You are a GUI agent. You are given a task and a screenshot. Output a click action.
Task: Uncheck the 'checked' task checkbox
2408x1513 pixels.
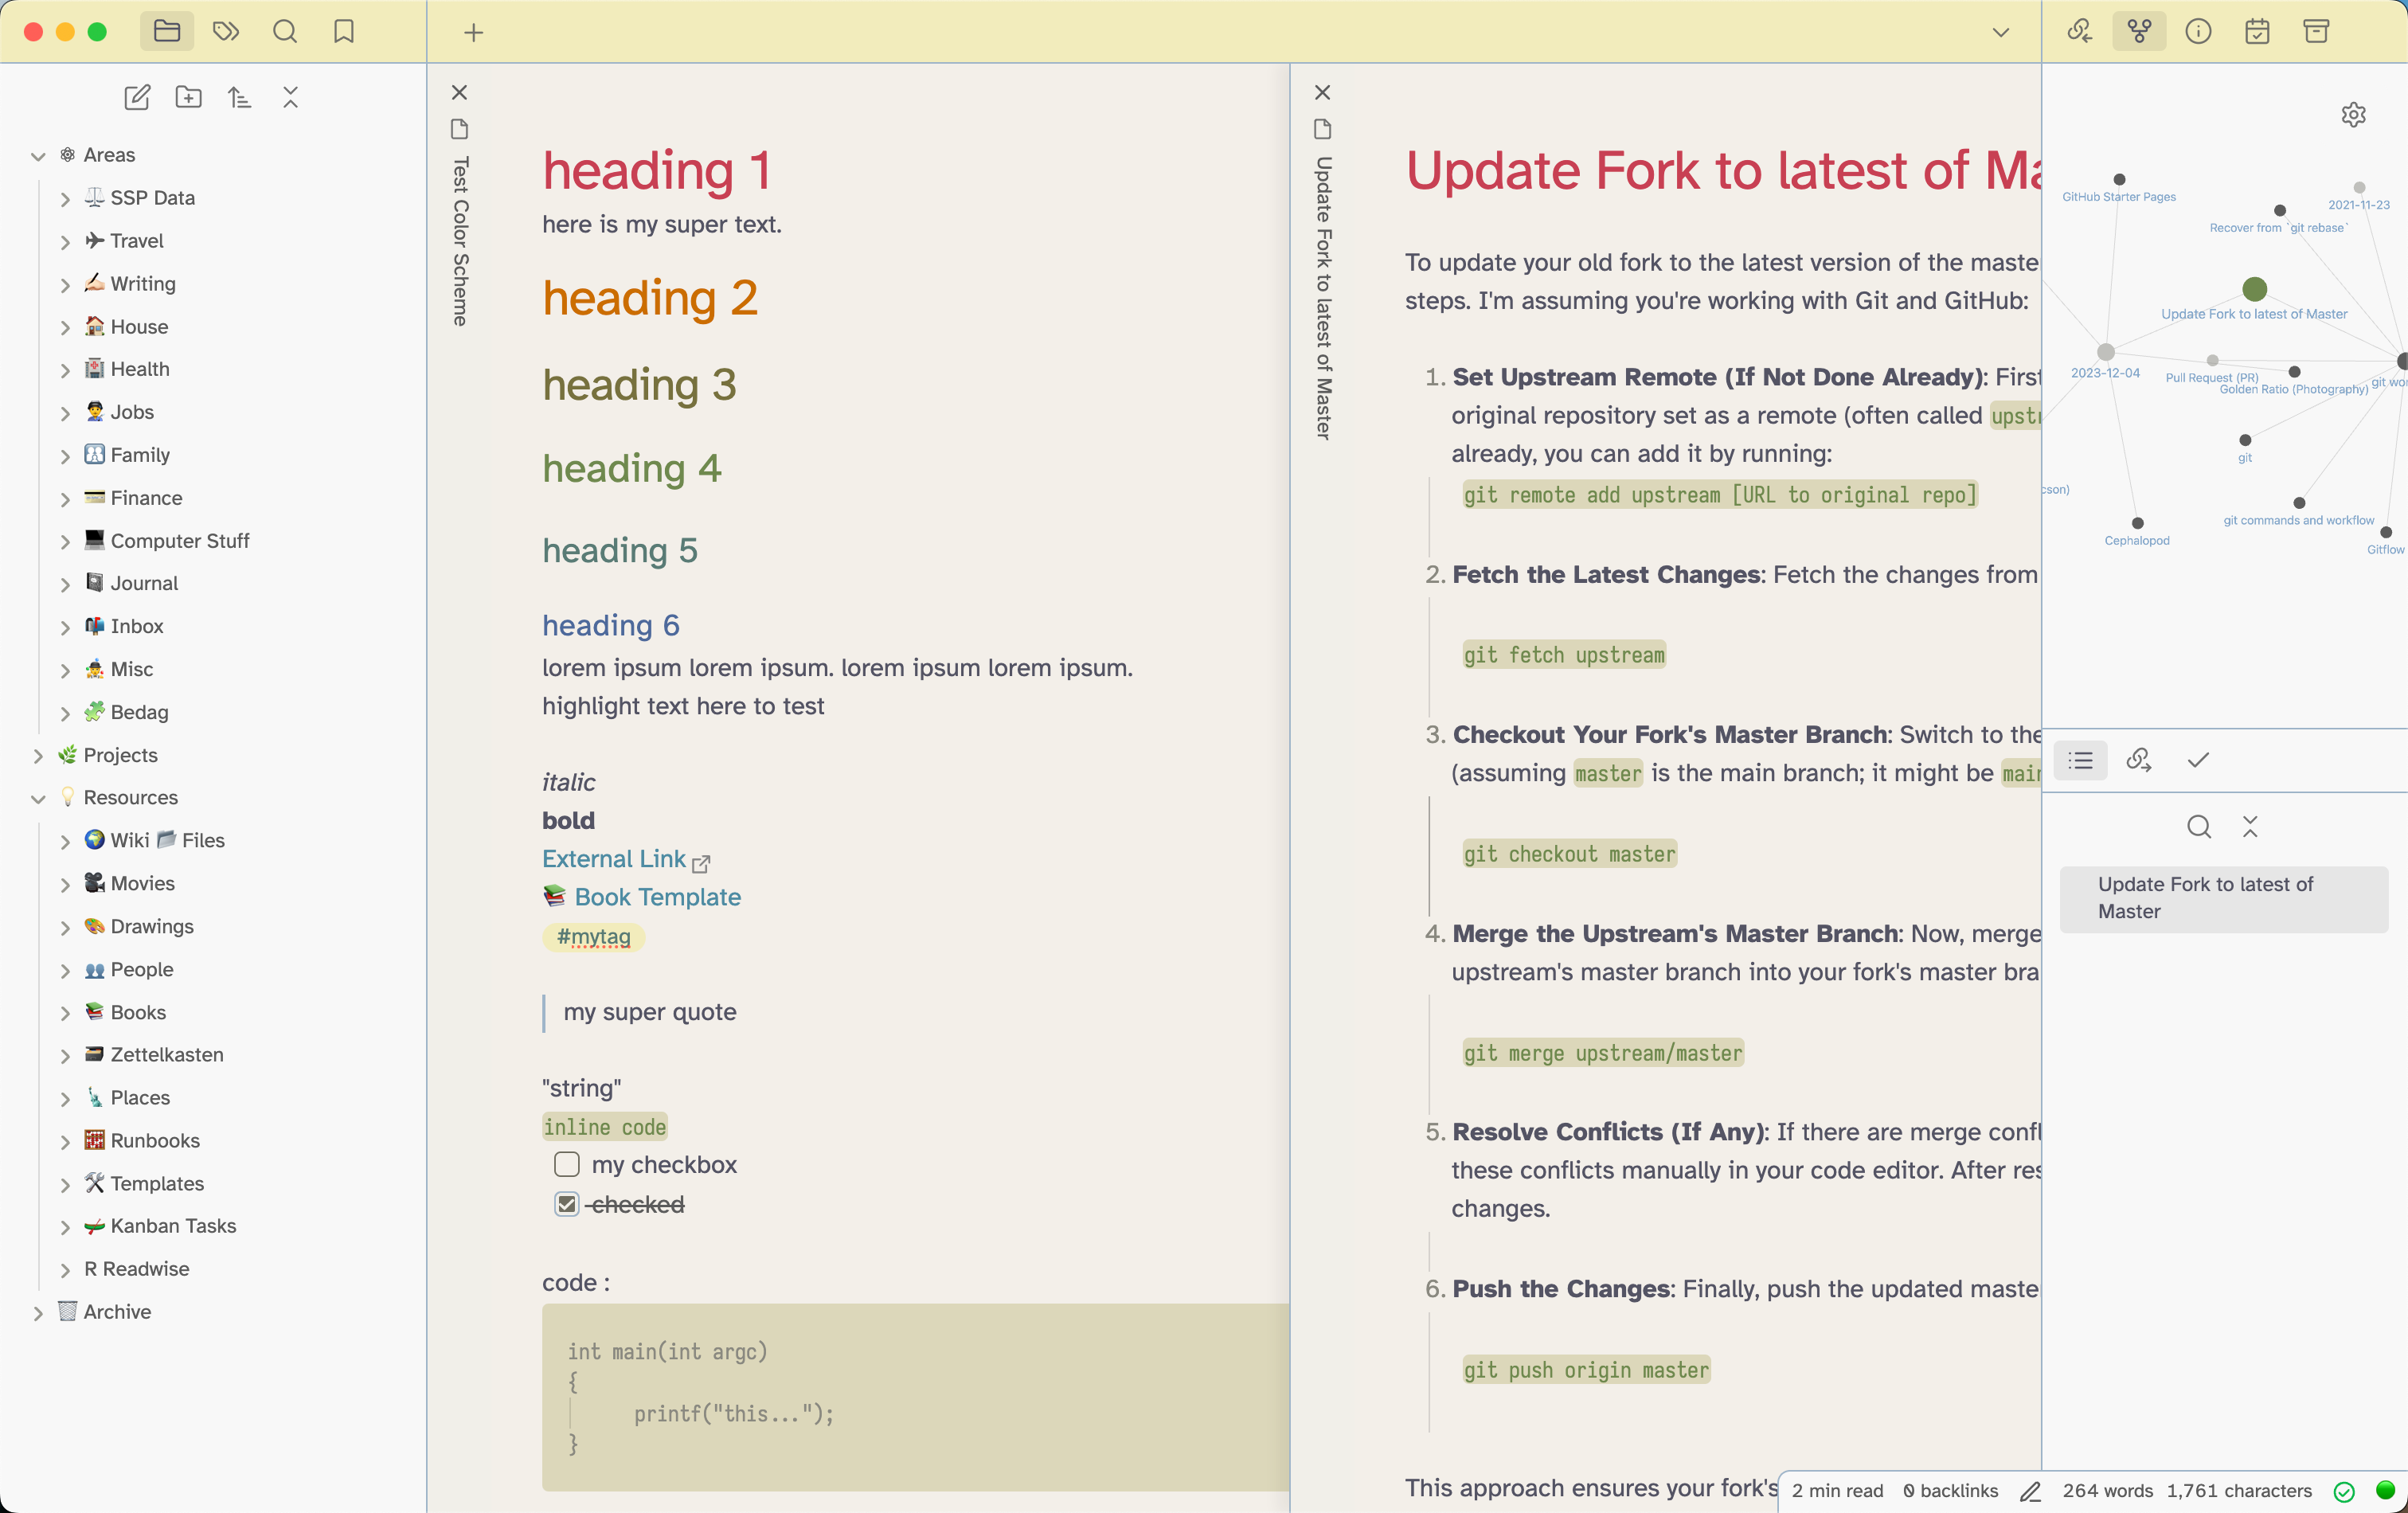(567, 1204)
